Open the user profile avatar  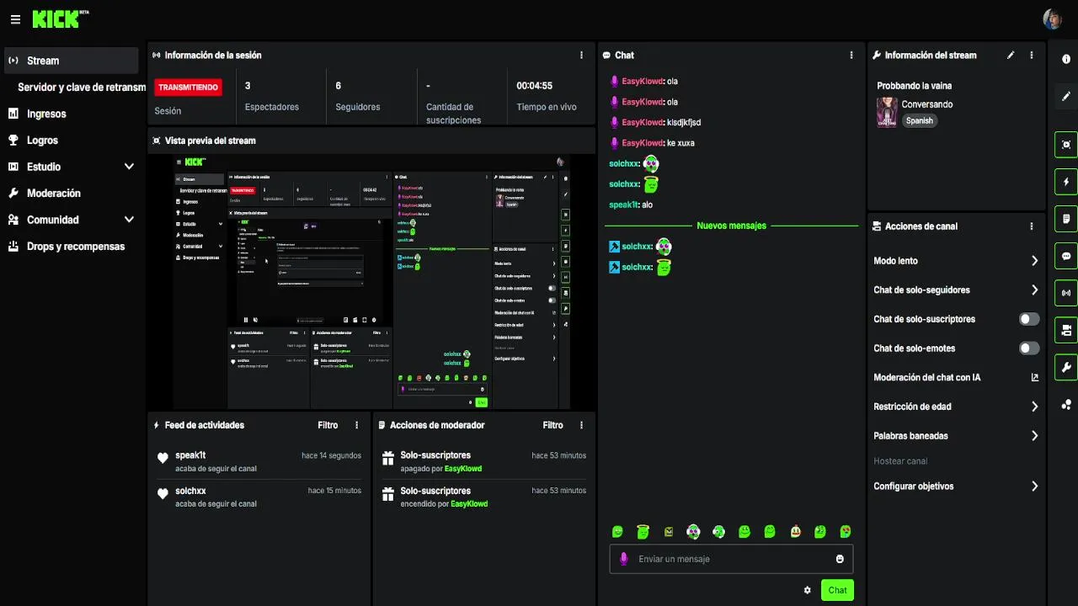click(1052, 19)
